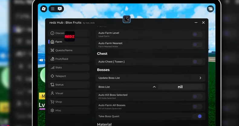239x126 pixels.
Task: Switch to the Fruit/Raid tab
Action: pyautogui.click(x=69, y=59)
